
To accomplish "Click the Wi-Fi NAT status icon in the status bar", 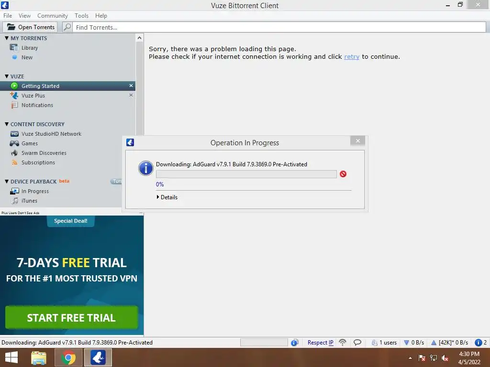I will (343, 343).
